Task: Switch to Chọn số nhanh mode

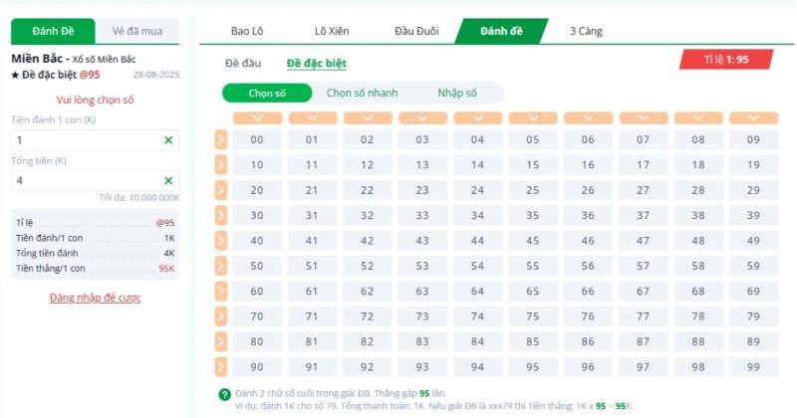Action: tap(362, 93)
